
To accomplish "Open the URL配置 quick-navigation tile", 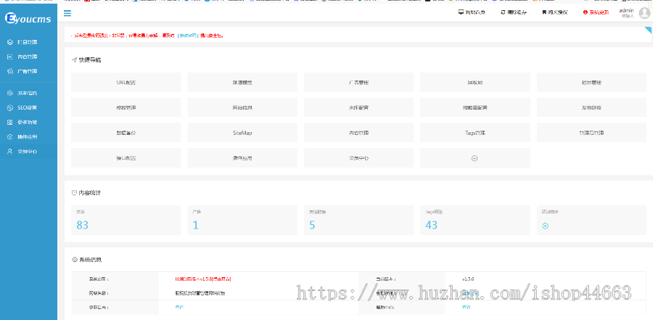I will point(126,82).
